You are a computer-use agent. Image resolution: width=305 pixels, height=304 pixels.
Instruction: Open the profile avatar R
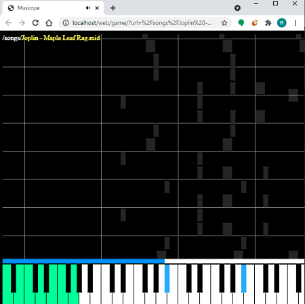[x=282, y=23]
